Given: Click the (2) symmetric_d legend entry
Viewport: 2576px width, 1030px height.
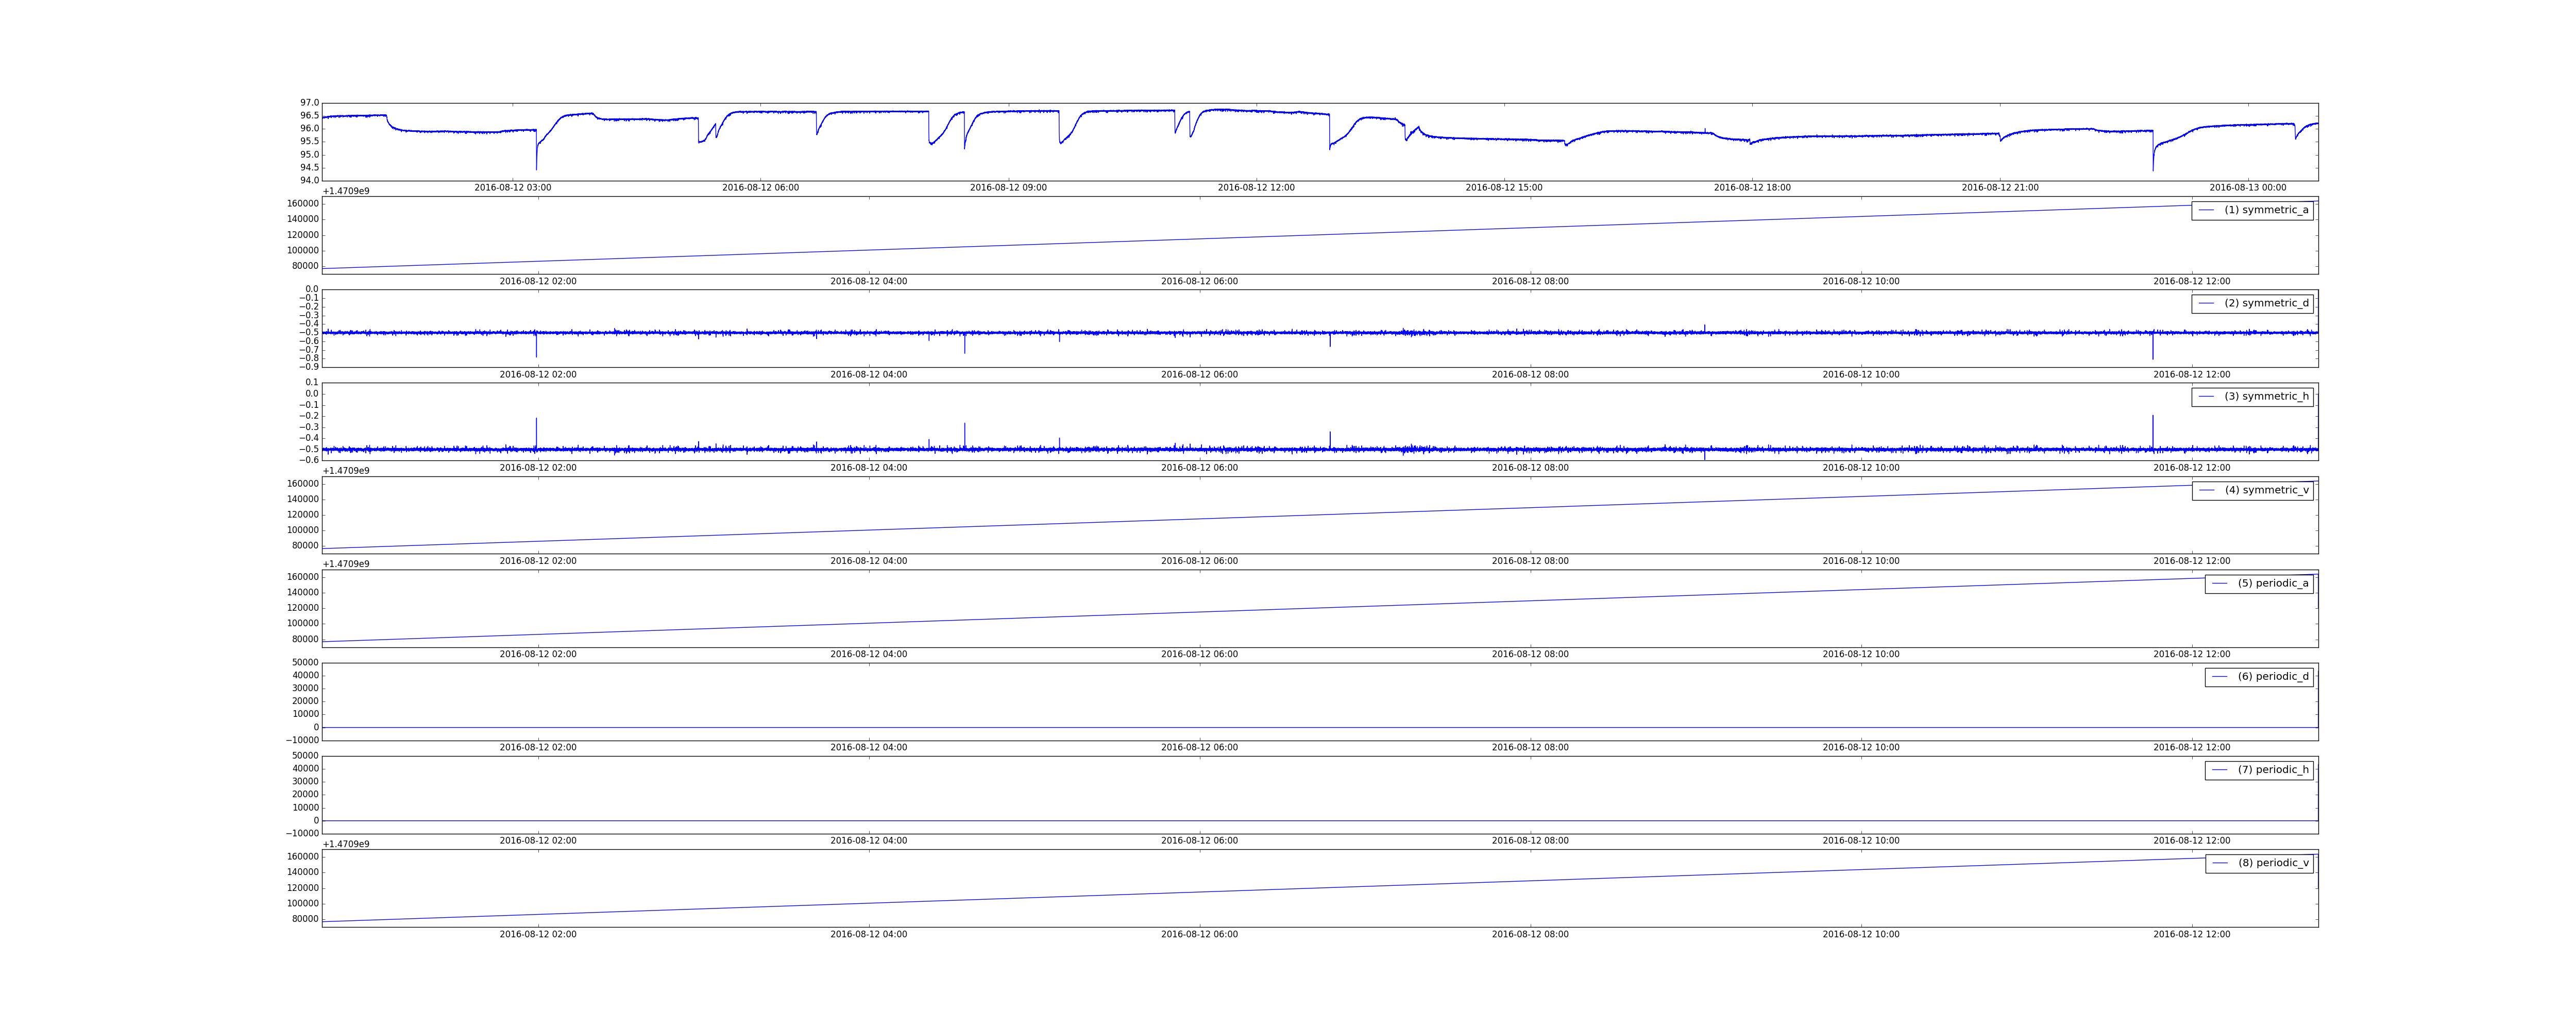Looking at the screenshot, I should pos(2252,303).
